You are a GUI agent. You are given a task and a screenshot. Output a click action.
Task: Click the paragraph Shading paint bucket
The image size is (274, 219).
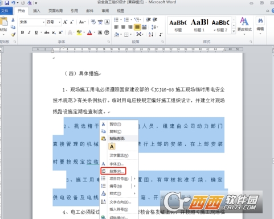tap(117, 35)
